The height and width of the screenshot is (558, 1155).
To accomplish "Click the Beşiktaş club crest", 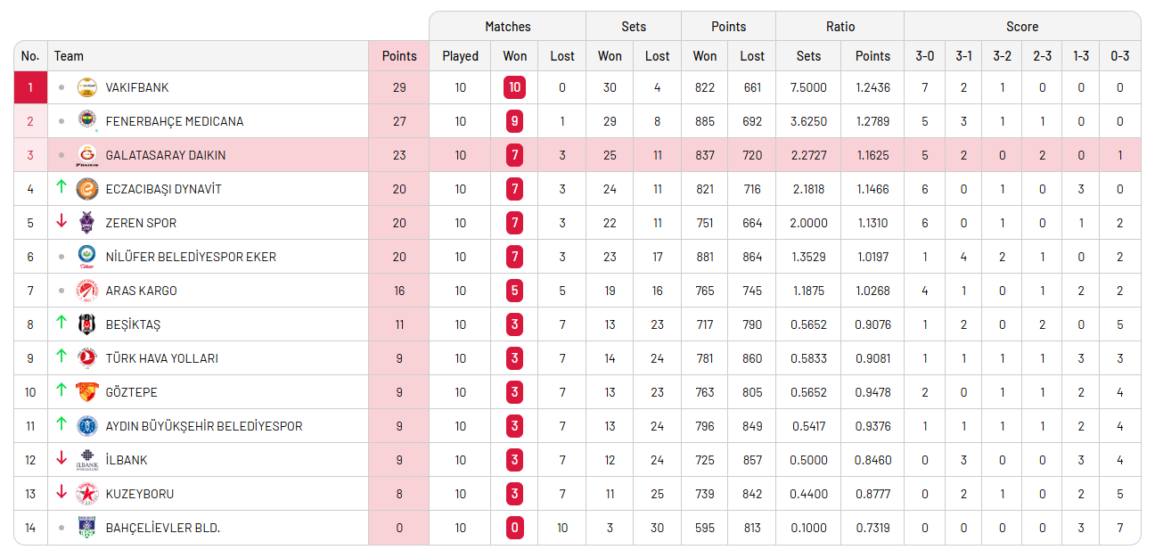I will pyautogui.click(x=86, y=324).
